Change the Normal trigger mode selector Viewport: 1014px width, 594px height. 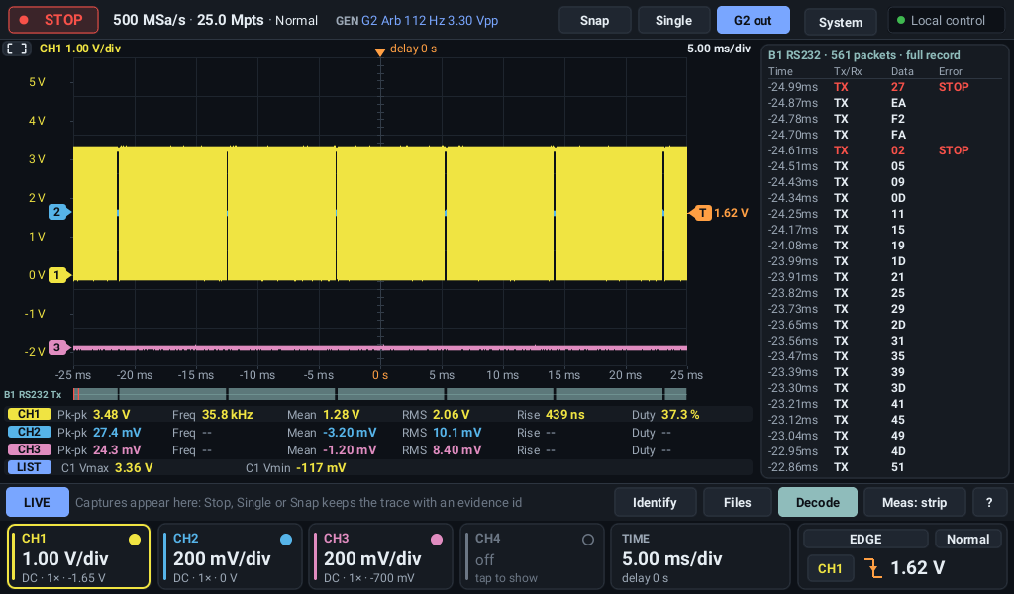pyautogui.click(x=968, y=539)
